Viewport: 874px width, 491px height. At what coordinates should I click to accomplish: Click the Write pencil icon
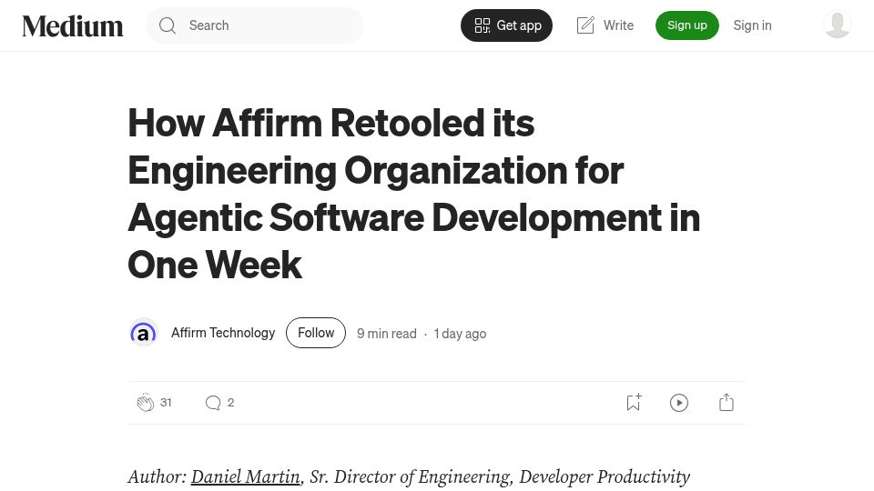585,25
